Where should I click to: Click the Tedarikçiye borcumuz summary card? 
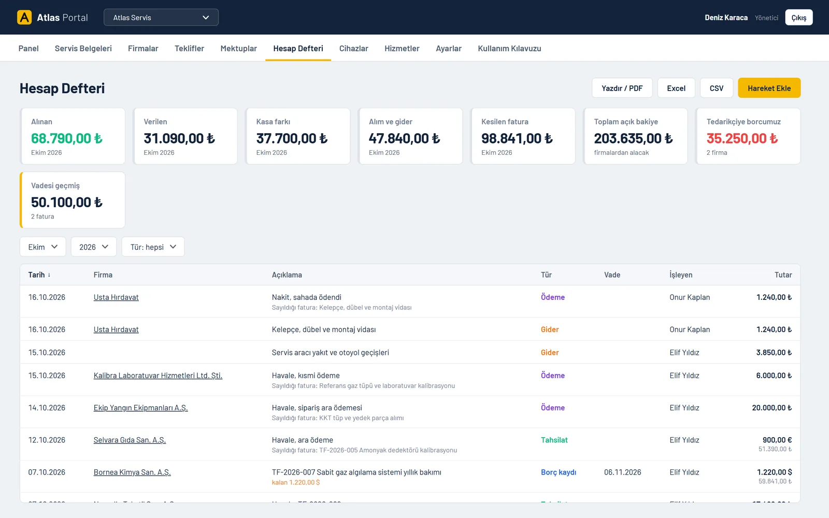[x=748, y=136]
